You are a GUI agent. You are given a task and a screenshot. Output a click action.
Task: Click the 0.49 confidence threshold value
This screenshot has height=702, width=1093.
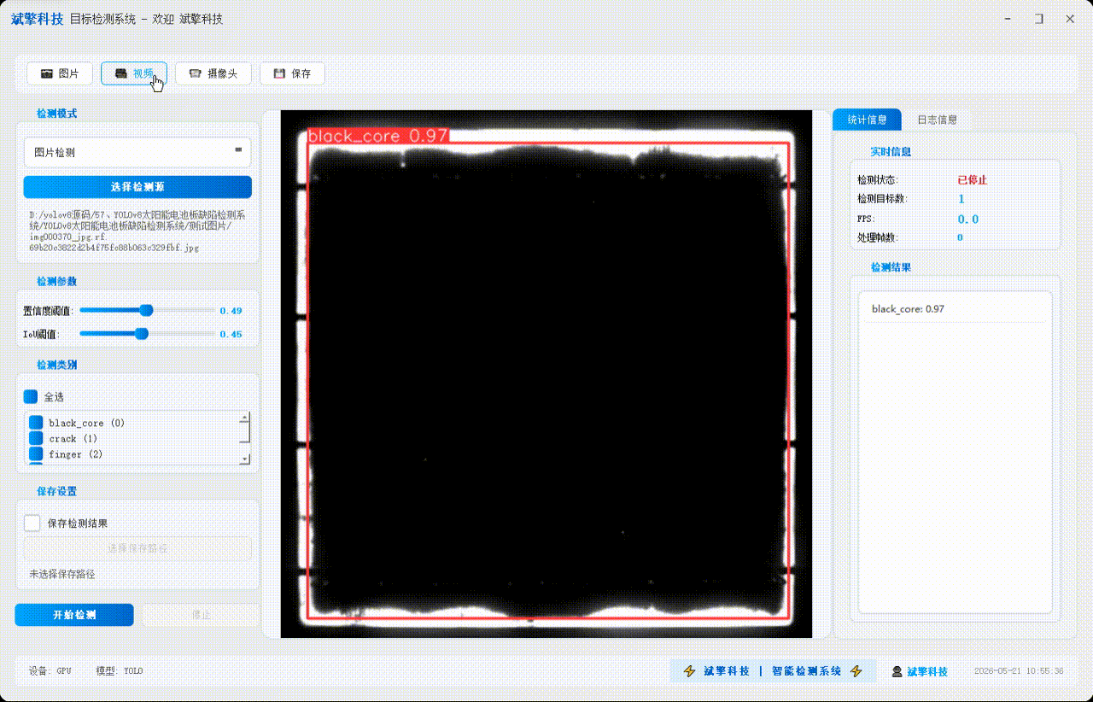coord(231,311)
